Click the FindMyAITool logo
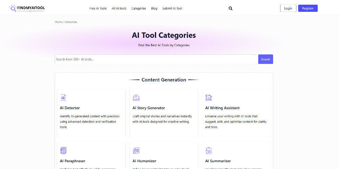 [27, 8]
